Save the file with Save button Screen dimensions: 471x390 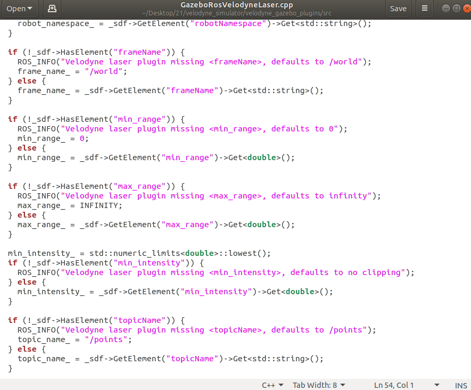pyautogui.click(x=398, y=9)
